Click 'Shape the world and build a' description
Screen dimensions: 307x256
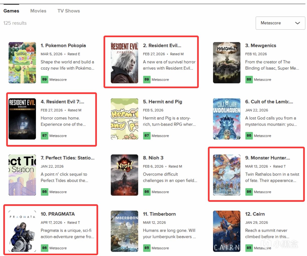[67, 62]
